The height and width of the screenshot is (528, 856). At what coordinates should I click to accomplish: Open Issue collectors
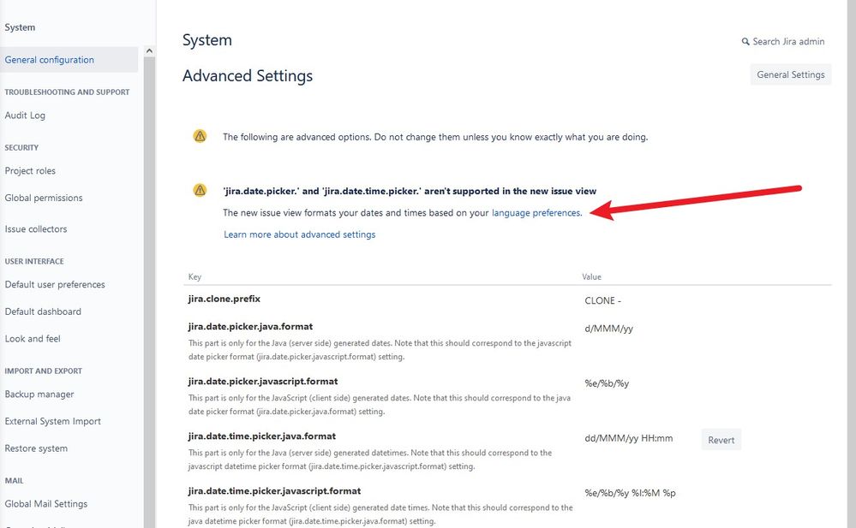(36, 229)
